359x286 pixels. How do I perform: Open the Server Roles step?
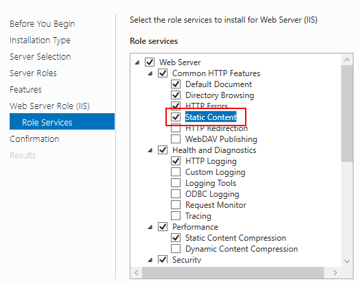33,73
